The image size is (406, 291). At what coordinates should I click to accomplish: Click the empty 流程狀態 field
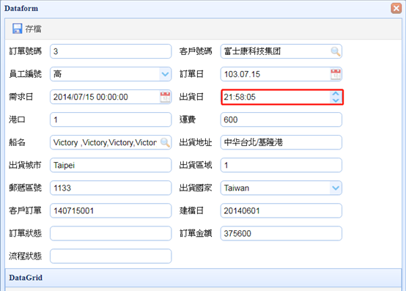pos(111,257)
